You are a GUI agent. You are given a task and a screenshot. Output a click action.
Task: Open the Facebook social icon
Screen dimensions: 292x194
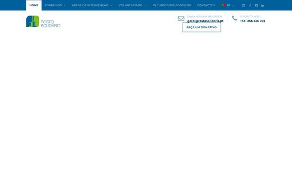pyautogui.click(x=250, y=5)
